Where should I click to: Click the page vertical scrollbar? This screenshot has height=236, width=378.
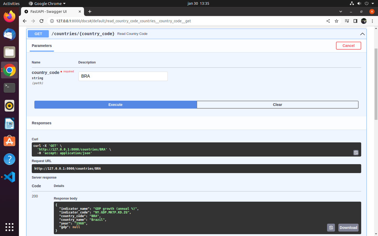376,84
